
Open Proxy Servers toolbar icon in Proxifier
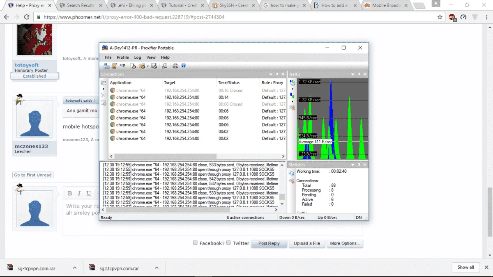pos(106,66)
